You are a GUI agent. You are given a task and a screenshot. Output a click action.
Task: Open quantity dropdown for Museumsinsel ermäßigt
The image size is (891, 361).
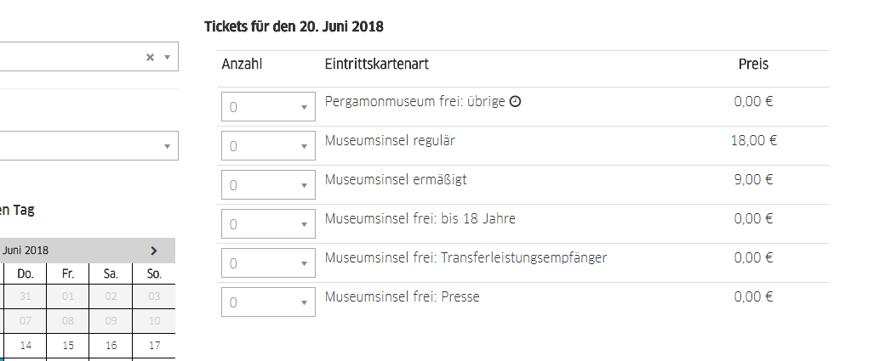[x=268, y=185]
